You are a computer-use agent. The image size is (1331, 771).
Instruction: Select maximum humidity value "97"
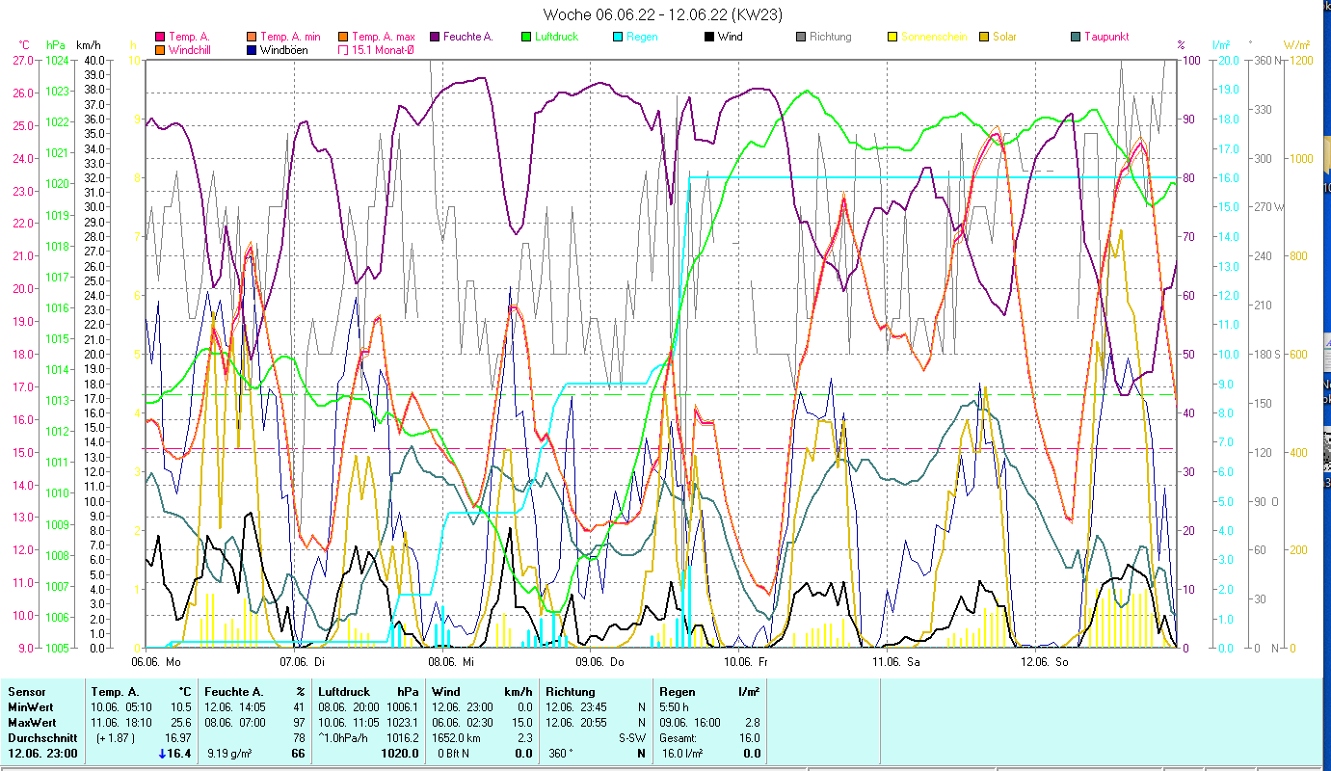point(299,723)
